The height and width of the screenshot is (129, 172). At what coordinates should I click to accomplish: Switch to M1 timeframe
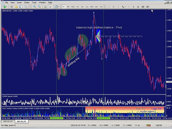coord(63,7)
